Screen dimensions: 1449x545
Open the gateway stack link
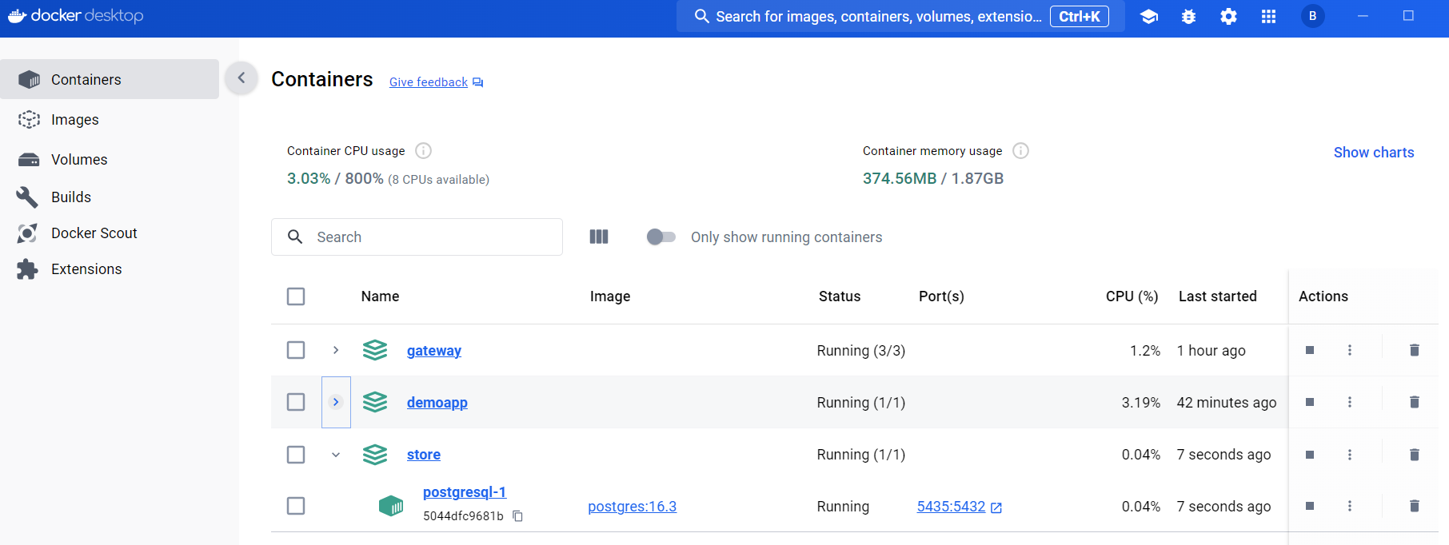pos(434,351)
